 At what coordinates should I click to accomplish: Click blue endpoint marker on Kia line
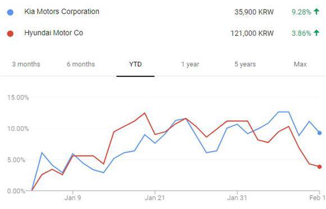coord(320,133)
